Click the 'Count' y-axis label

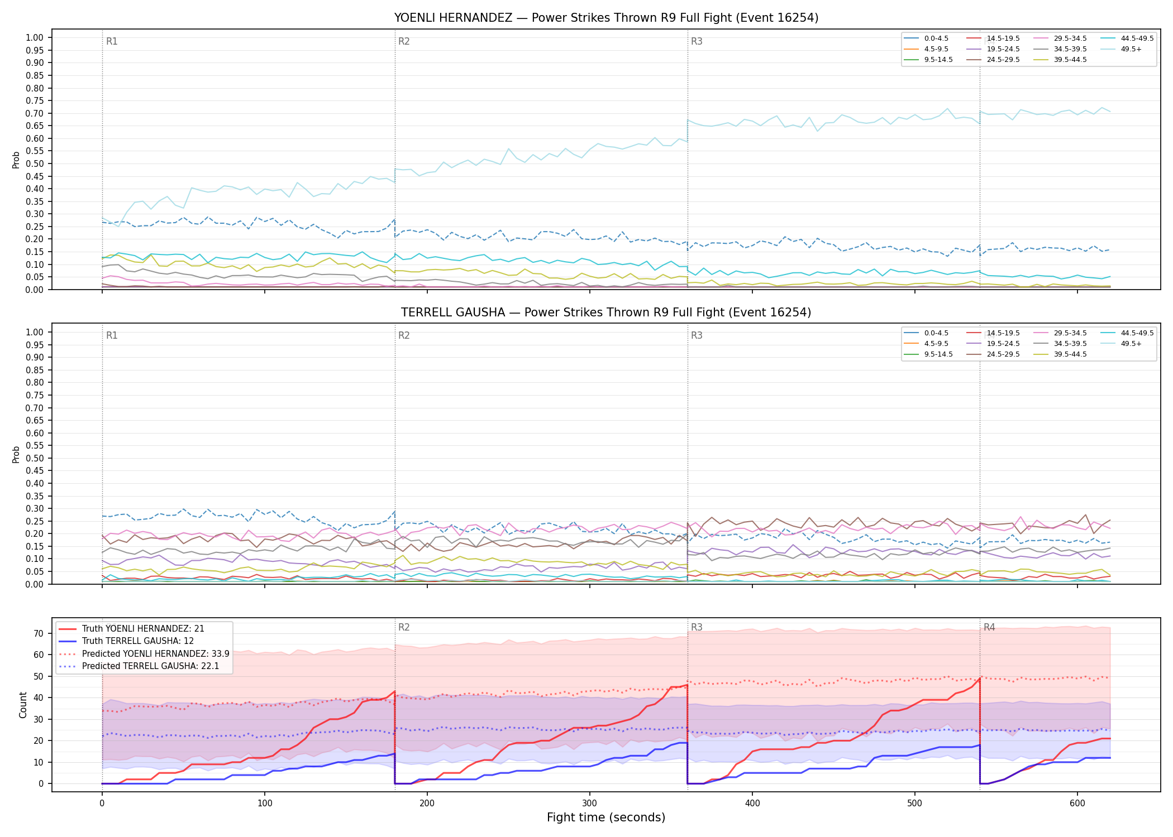point(23,705)
